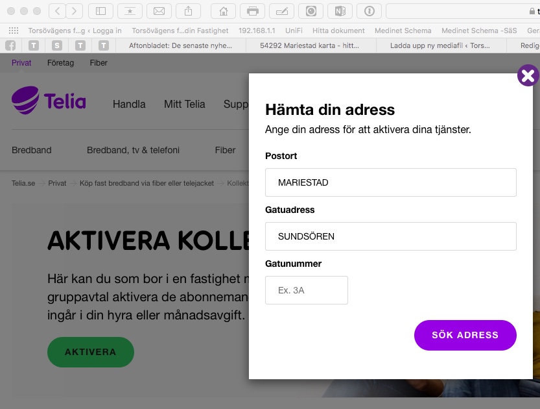The image size is (540, 409).
Task: Open the Share menu in toolbar
Action: coord(189,12)
